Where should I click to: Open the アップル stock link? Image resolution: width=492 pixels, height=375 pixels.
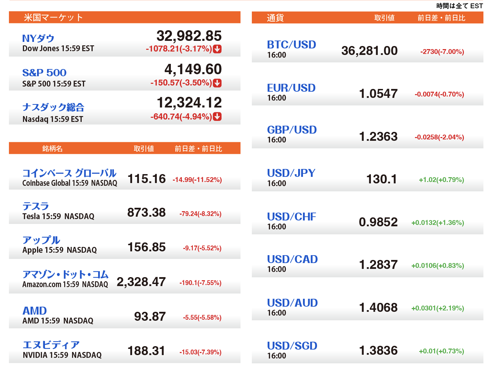[41, 240]
